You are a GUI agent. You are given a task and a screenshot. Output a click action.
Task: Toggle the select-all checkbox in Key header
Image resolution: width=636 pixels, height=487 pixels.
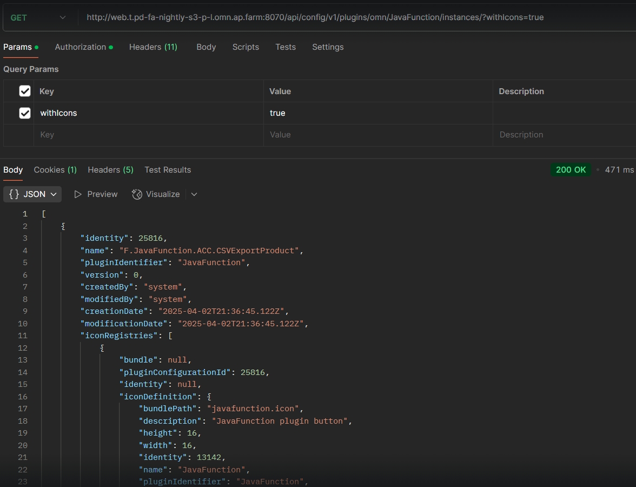[x=25, y=91]
